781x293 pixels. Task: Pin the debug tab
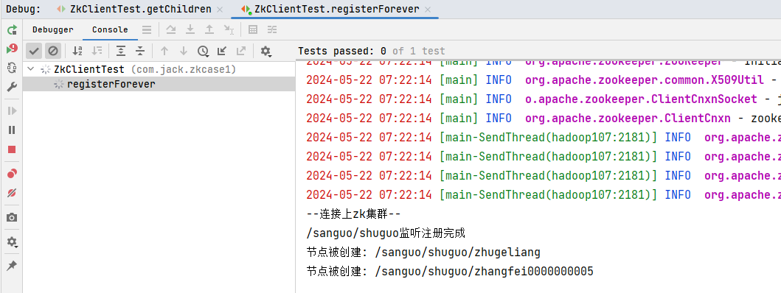tap(12, 266)
